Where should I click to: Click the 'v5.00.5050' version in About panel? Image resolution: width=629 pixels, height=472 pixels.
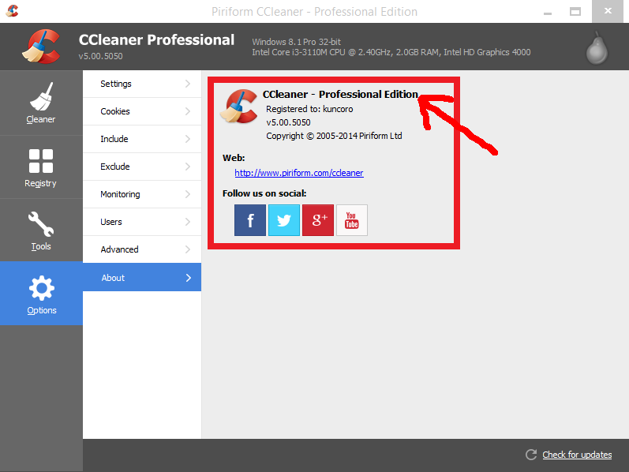(x=288, y=122)
